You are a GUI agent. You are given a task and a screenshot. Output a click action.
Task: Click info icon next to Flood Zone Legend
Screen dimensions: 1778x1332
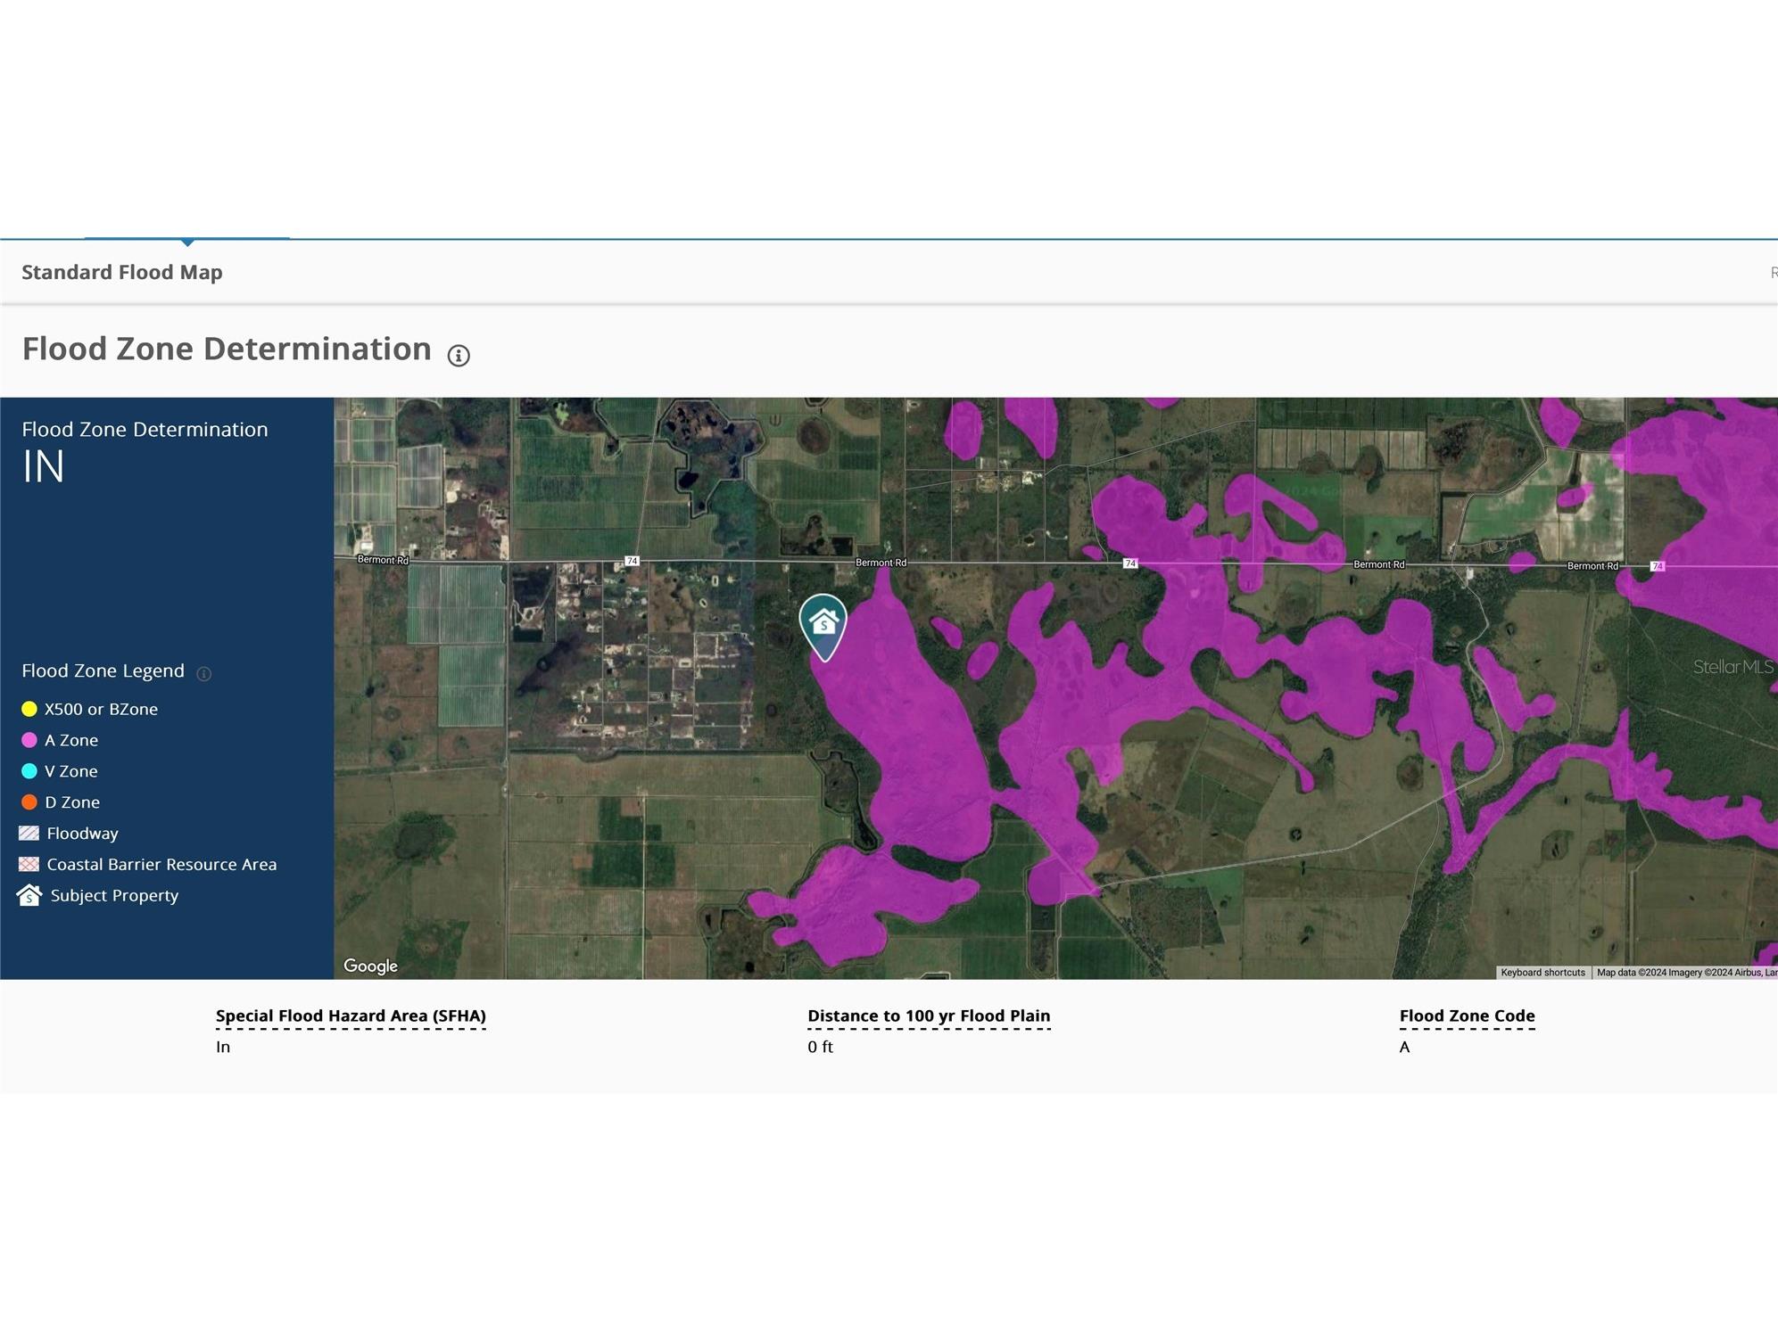(203, 673)
